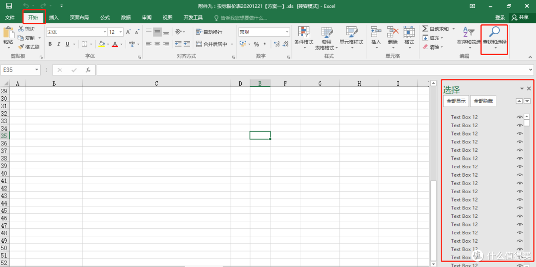Toggle Italic formatting
This screenshot has width=536, height=267.
click(x=59, y=44)
